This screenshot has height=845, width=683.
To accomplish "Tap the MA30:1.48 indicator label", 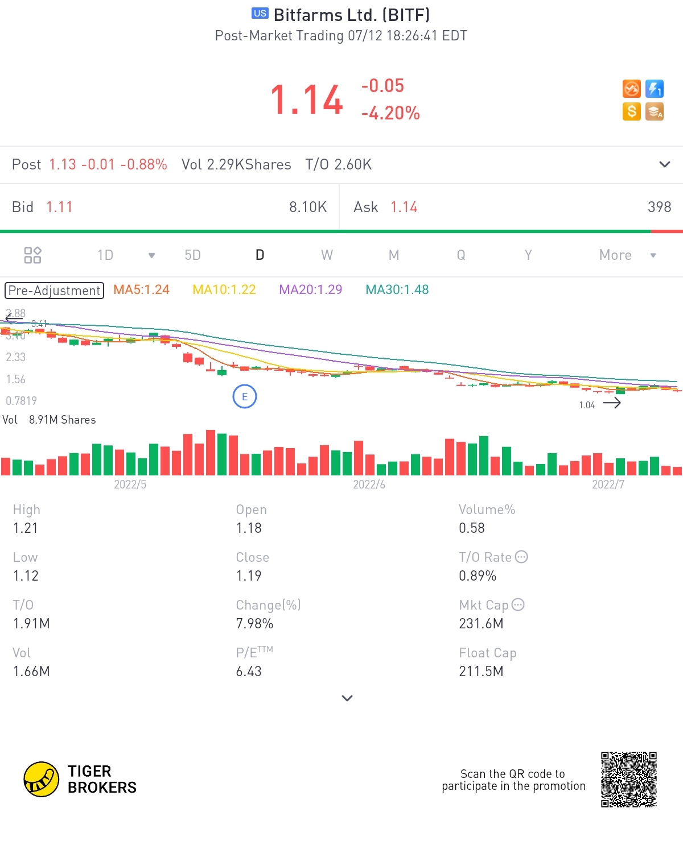I will pyautogui.click(x=397, y=289).
